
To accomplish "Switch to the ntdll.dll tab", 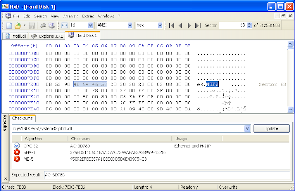I will [15, 36].
